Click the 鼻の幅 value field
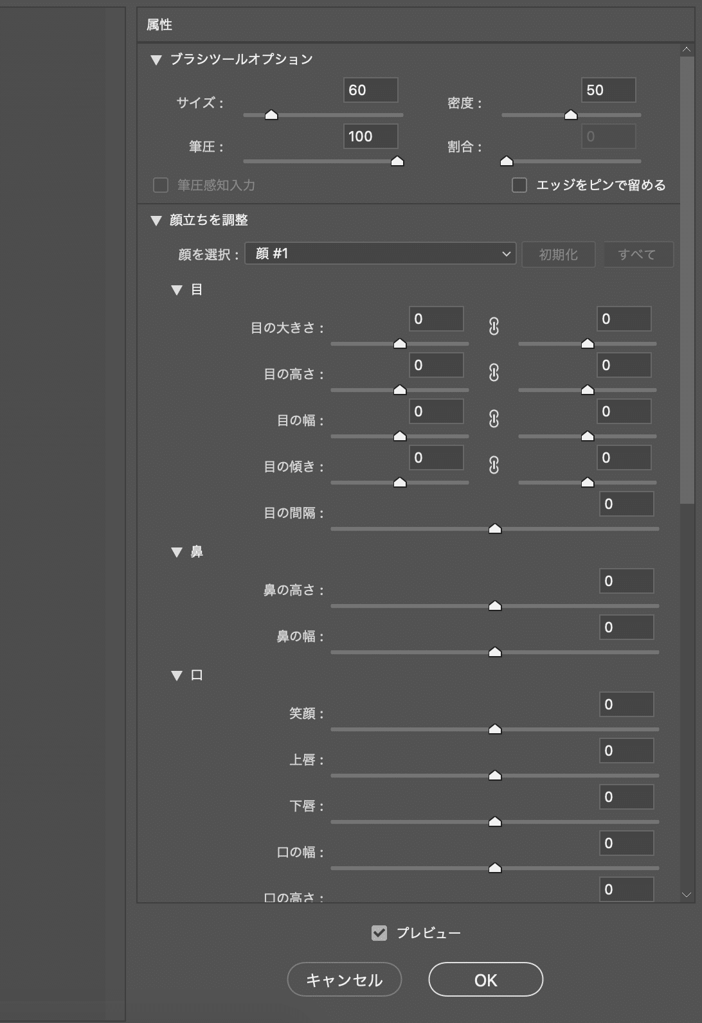The image size is (702, 1023). [x=627, y=627]
